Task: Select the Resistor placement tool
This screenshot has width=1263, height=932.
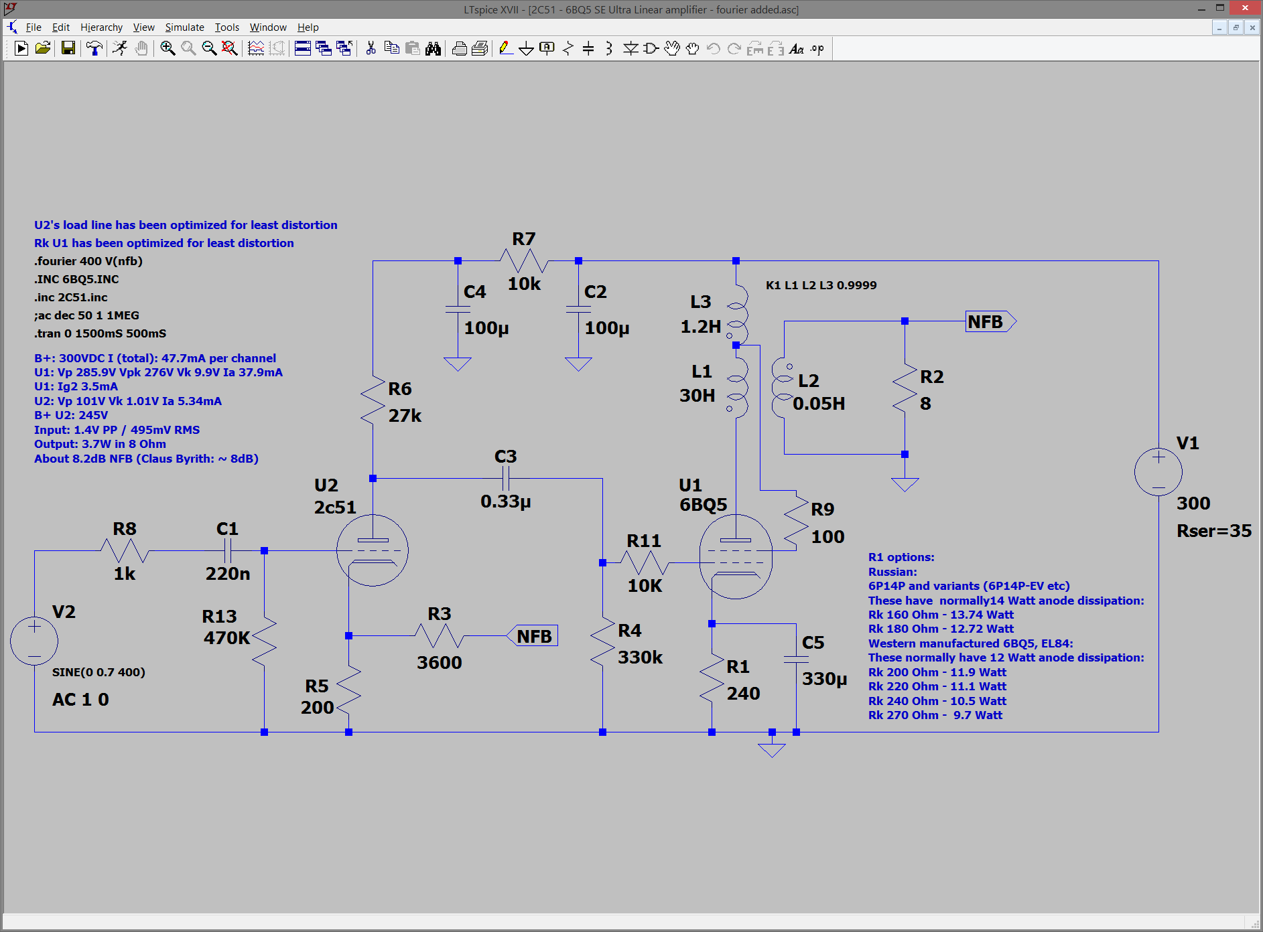Action: pyautogui.click(x=568, y=48)
